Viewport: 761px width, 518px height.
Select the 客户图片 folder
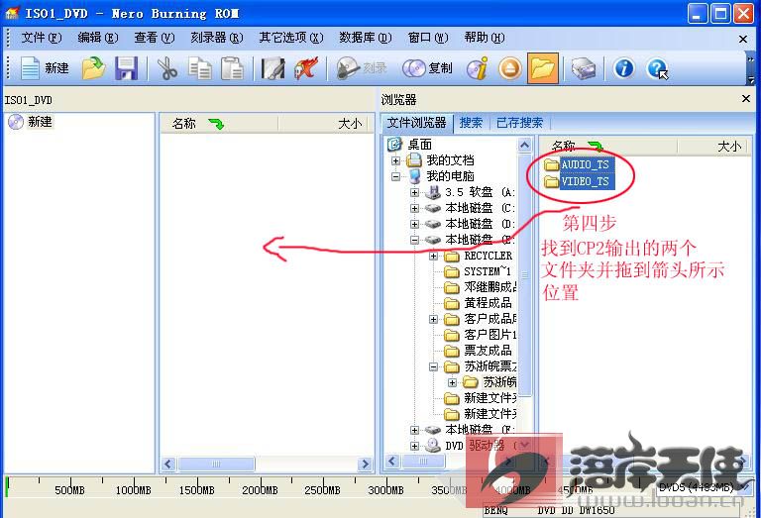click(x=481, y=335)
